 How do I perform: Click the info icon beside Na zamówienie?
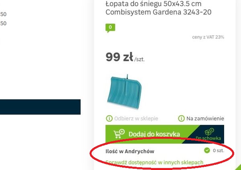click(181, 118)
